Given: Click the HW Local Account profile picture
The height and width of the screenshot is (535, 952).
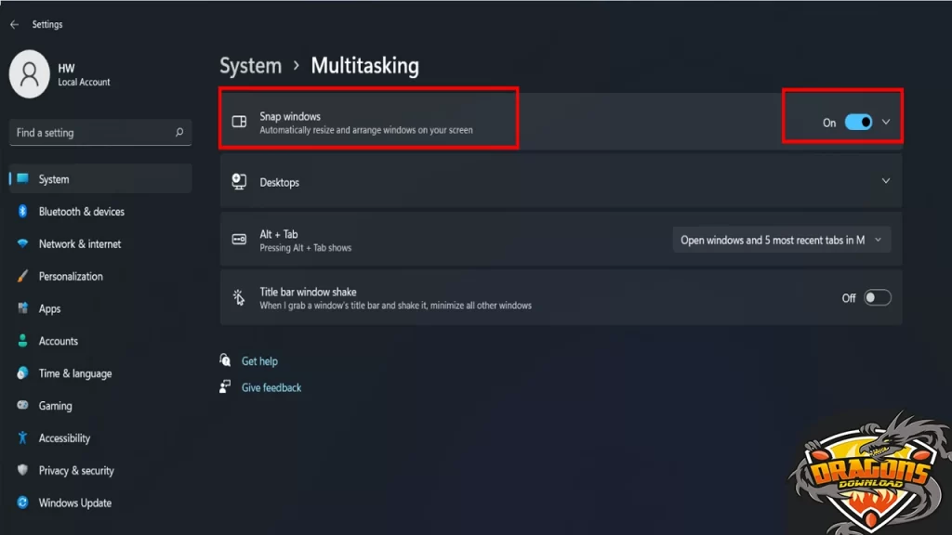Looking at the screenshot, I should tap(28, 73).
